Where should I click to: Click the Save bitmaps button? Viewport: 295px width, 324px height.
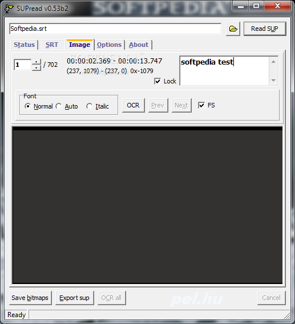[30, 298]
